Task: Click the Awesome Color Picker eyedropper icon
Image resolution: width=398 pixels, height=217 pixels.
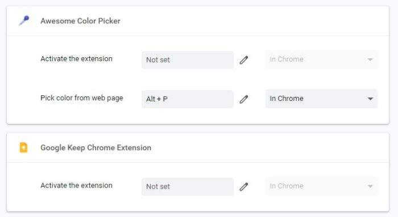Action: (x=24, y=20)
